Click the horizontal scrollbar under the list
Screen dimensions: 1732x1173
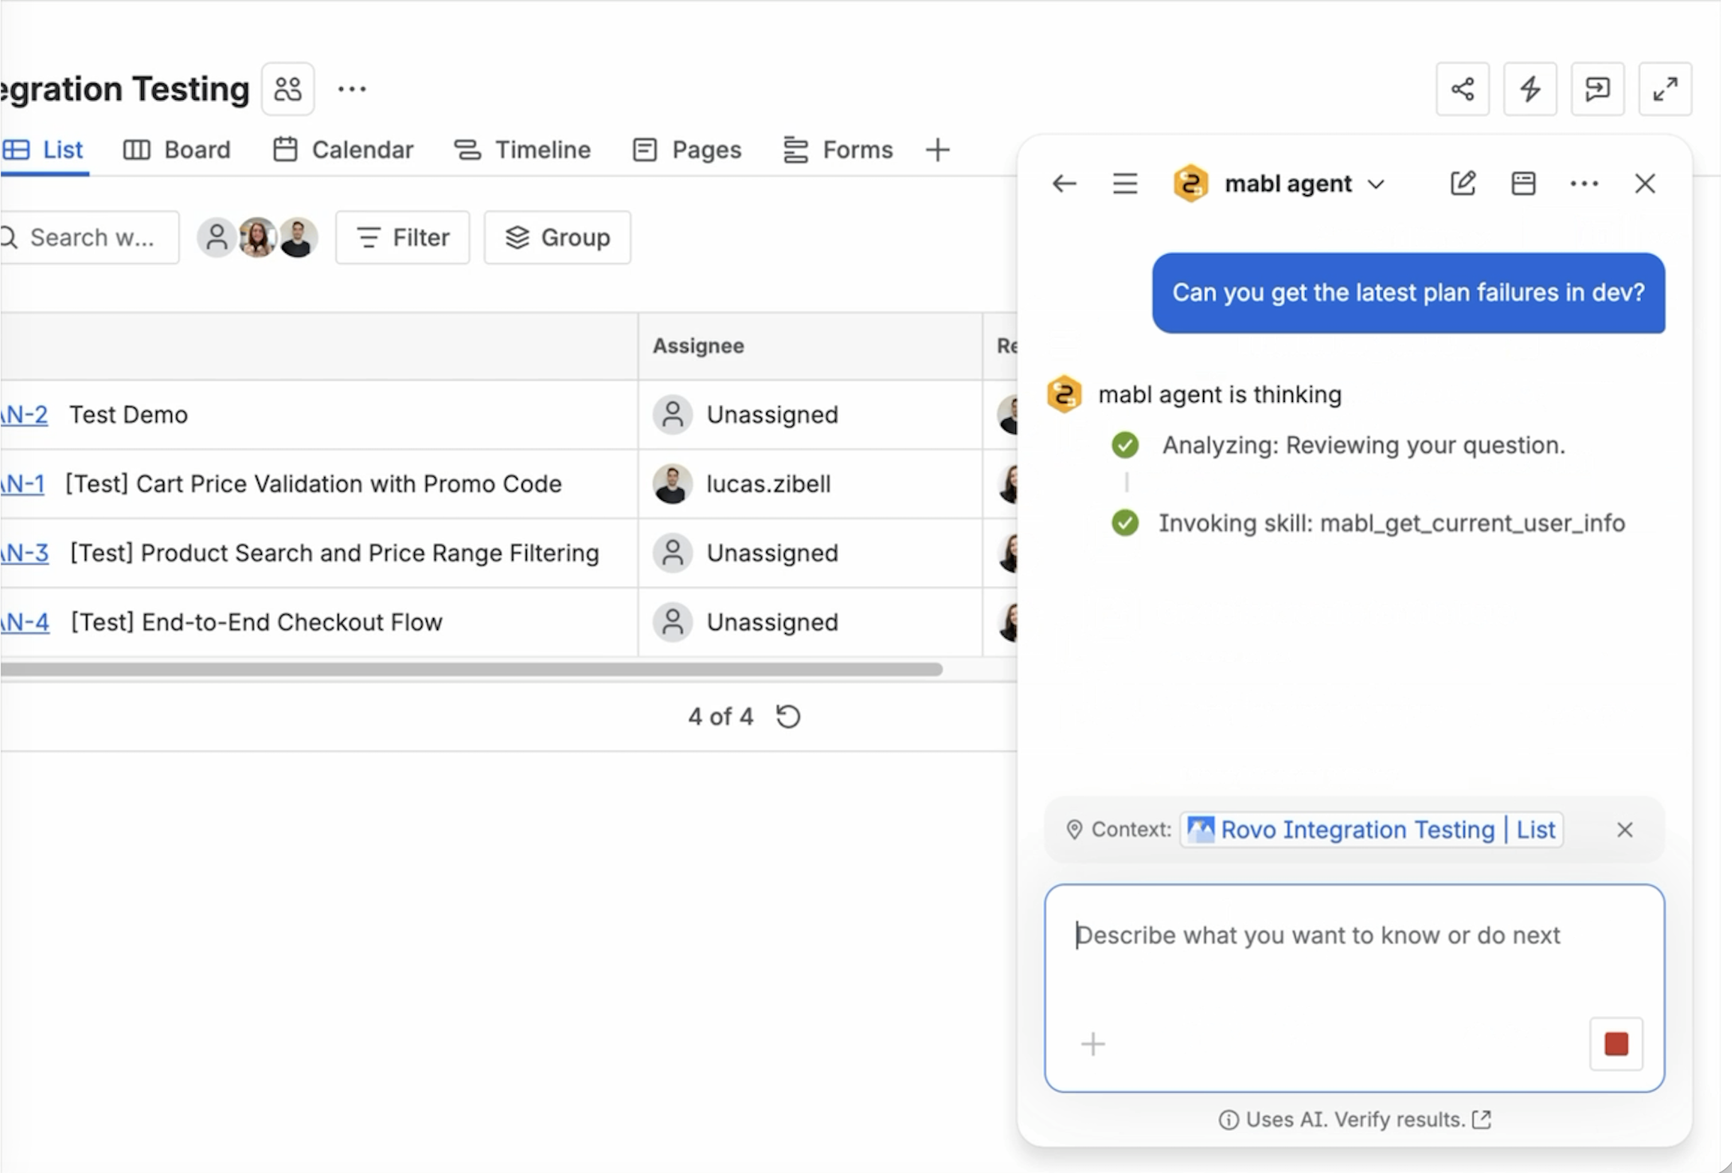[472, 669]
